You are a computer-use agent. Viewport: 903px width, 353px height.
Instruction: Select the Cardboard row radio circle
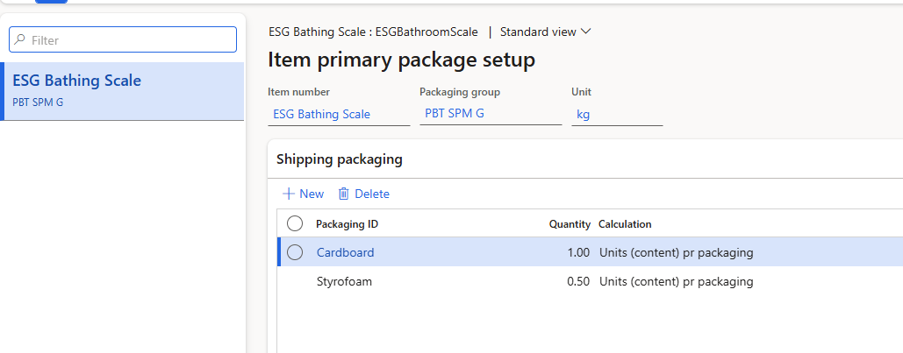click(295, 252)
